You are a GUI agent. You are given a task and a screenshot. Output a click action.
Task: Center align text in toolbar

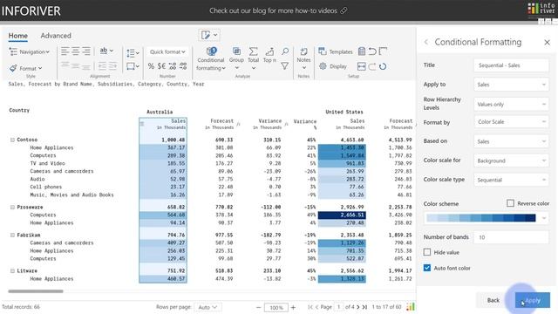76,51
